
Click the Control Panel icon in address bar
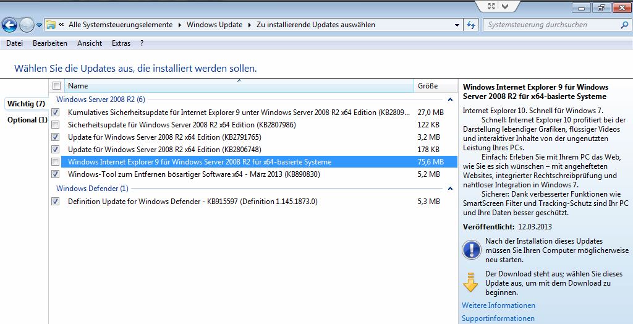click(51, 25)
